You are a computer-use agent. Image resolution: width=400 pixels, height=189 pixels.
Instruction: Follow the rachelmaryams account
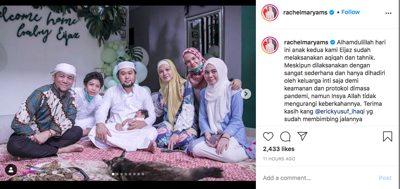pos(351,12)
